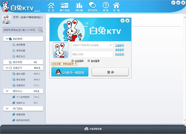
Task: Click the room search magnifier icon
Action: 40,30
